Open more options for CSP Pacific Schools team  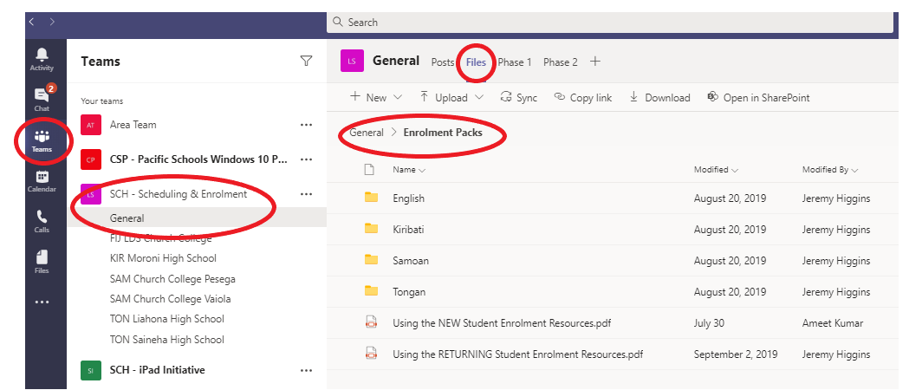coord(306,159)
